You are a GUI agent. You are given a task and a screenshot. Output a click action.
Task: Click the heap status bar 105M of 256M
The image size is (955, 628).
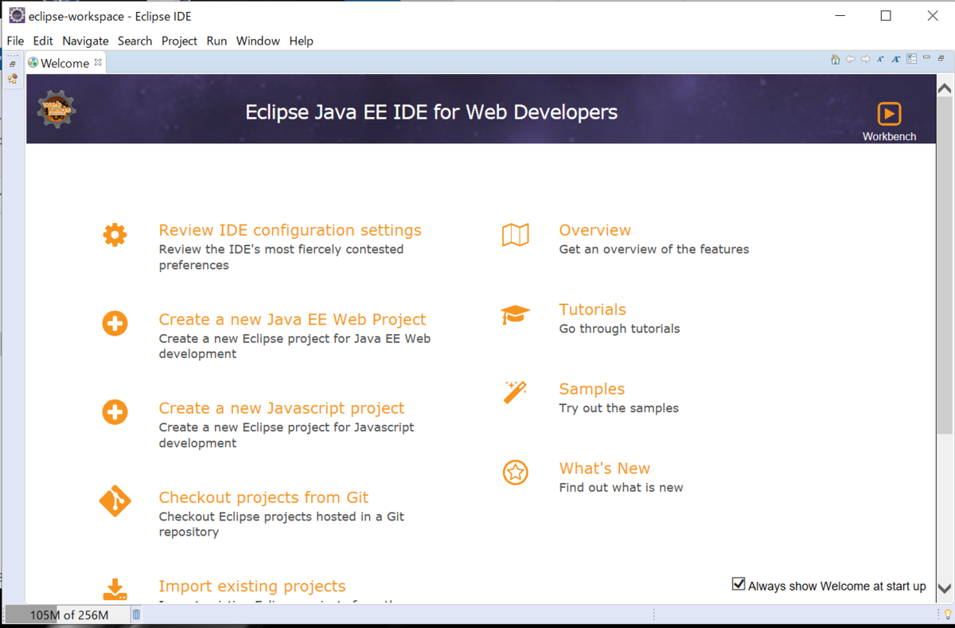point(68,614)
